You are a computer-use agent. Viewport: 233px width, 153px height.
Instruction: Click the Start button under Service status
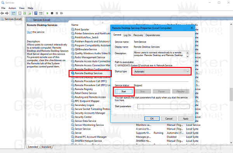pyautogui.click(x=123, y=91)
